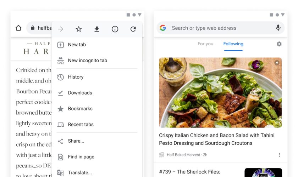This screenshot has width=298, height=177.
Task: Click the History clock icon
Action: [x=60, y=77]
